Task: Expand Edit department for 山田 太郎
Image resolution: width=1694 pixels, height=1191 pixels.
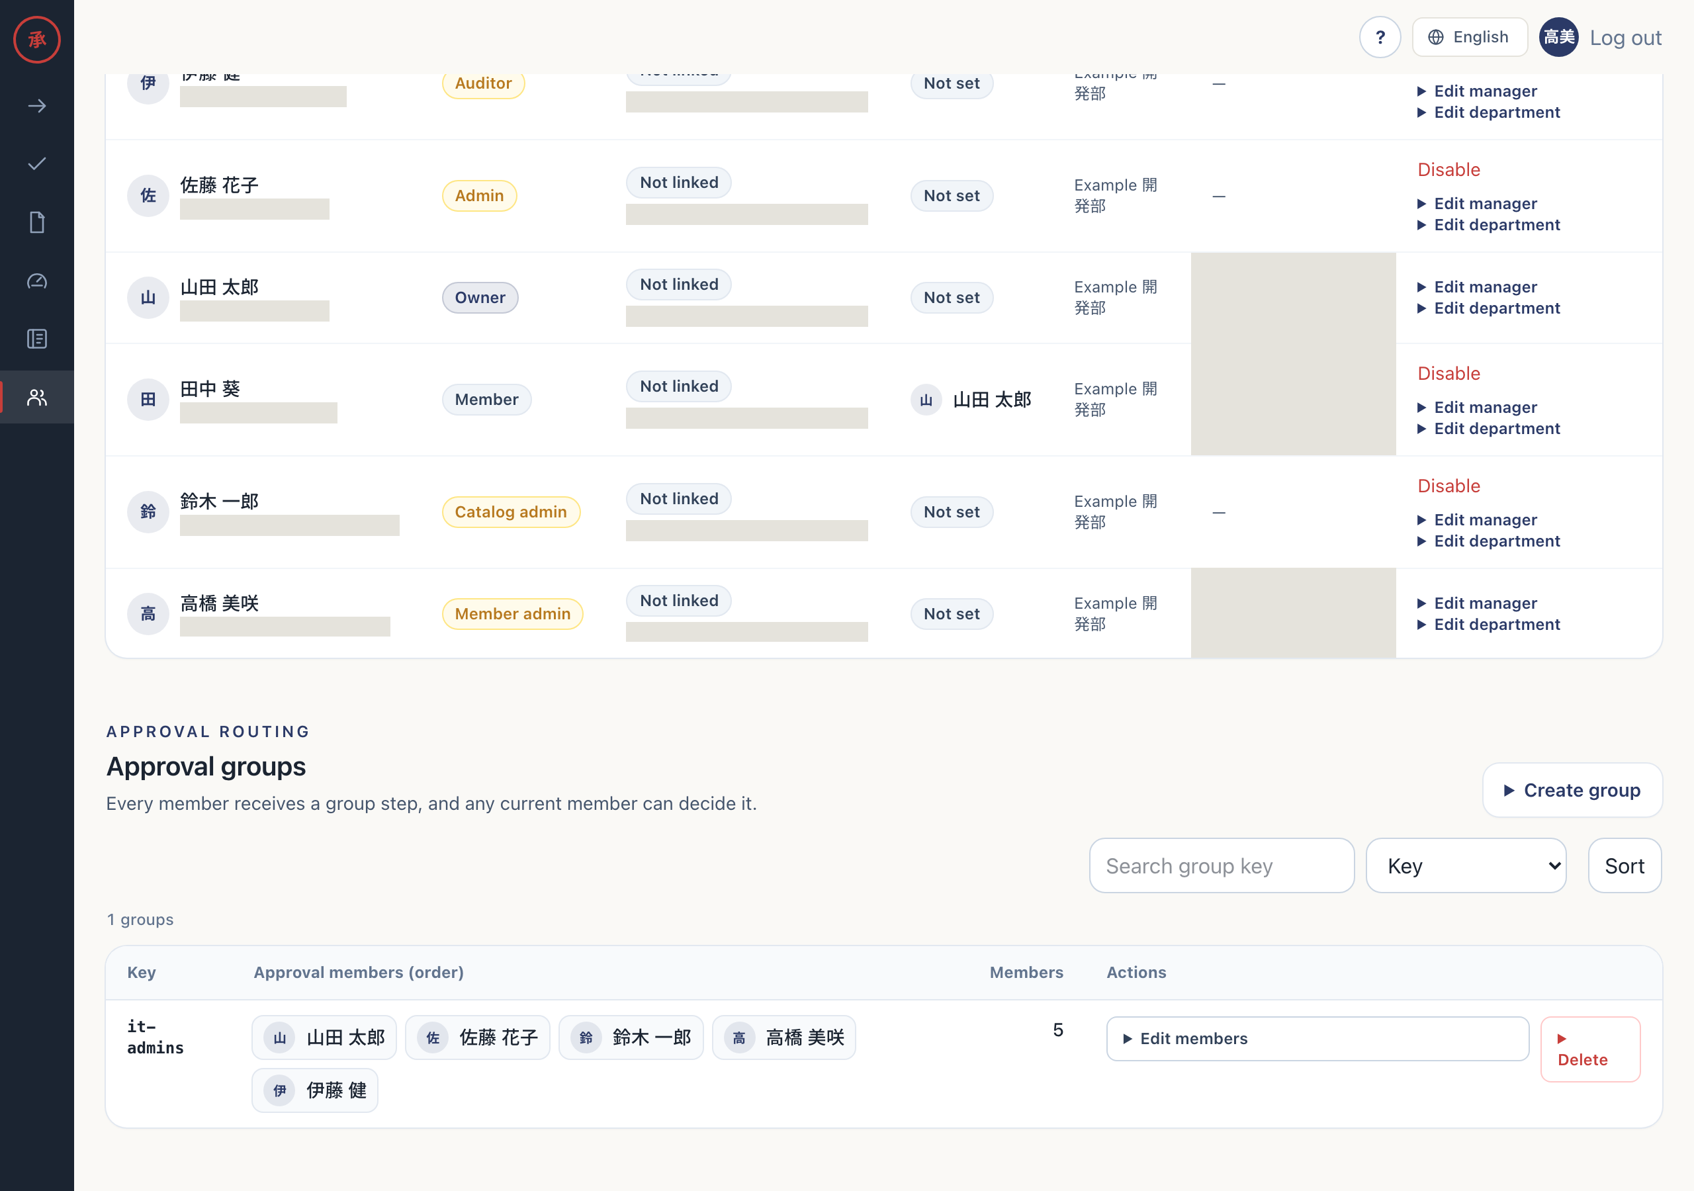Action: pyautogui.click(x=1489, y=308)
